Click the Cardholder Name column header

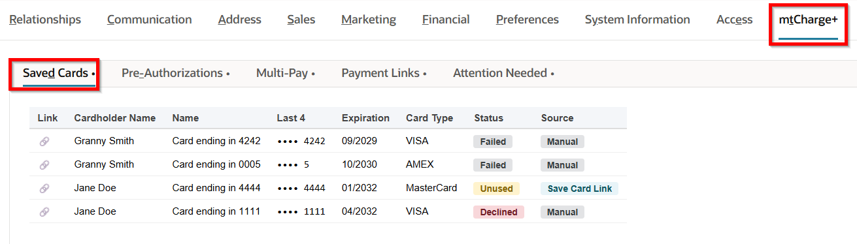pos(115,118)
